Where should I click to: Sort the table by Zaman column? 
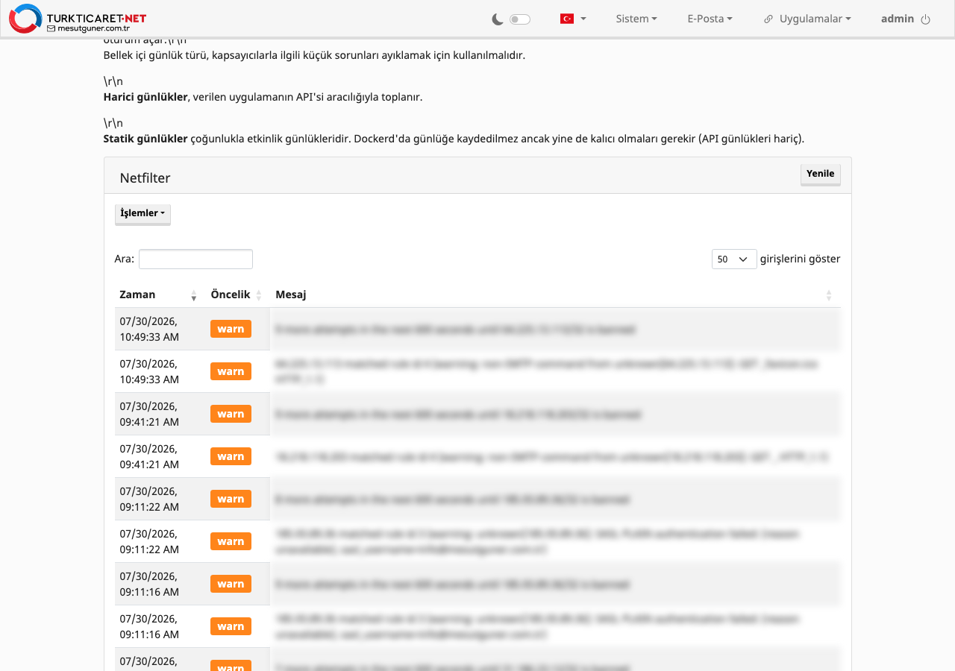tap(157, 294)
